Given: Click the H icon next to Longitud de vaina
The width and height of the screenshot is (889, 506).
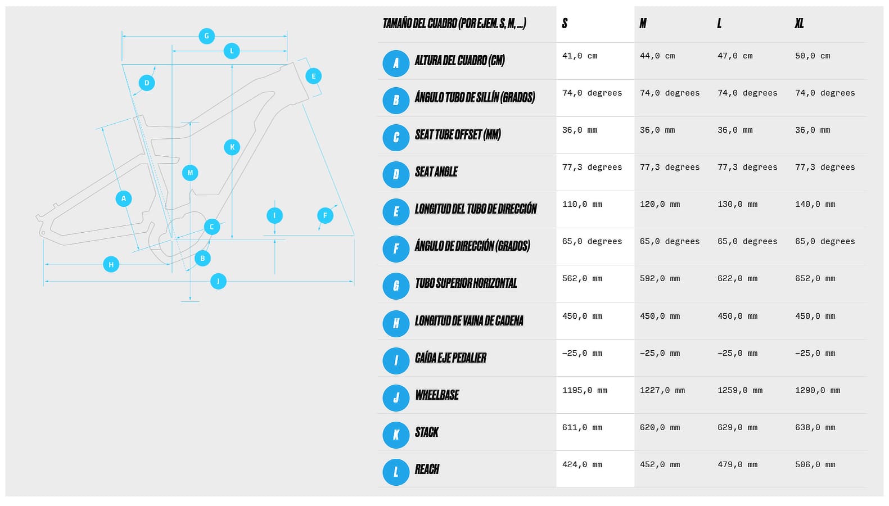Looking at the screenshot, I should (x=396, y=323).
